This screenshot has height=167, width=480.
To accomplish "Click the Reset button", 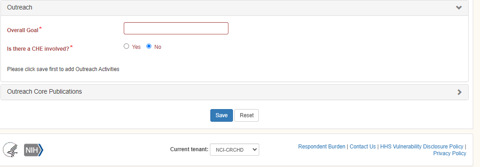I will click(x=247, y=115).
